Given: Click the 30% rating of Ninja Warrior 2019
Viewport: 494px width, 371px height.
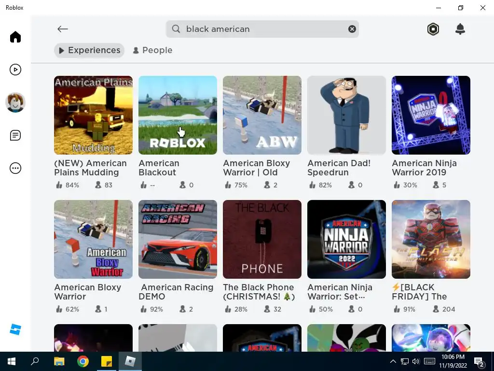Looking at the screenshot, I should coord(405,185).
